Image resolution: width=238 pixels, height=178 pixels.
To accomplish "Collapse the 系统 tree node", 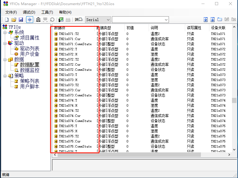I will point(5,33).
